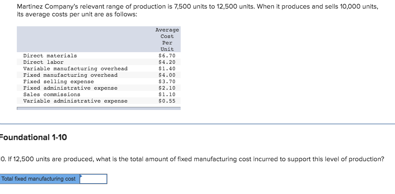Click the 'Average Cost Per Unit' column header
The image size is (395, 194).
pyautogui.click(x=167, y=39)
